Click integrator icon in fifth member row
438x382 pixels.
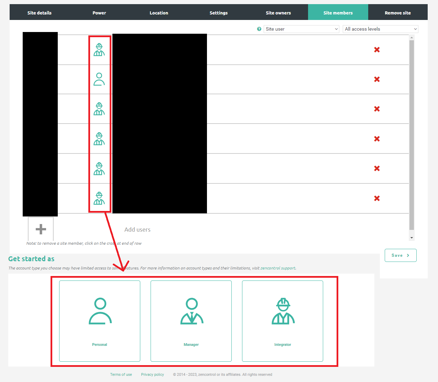(99, 168)
